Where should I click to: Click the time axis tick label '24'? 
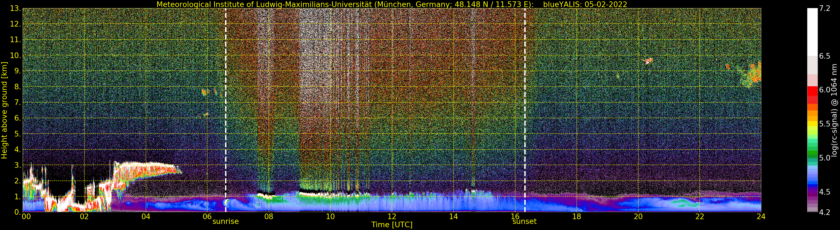(761, 216)
